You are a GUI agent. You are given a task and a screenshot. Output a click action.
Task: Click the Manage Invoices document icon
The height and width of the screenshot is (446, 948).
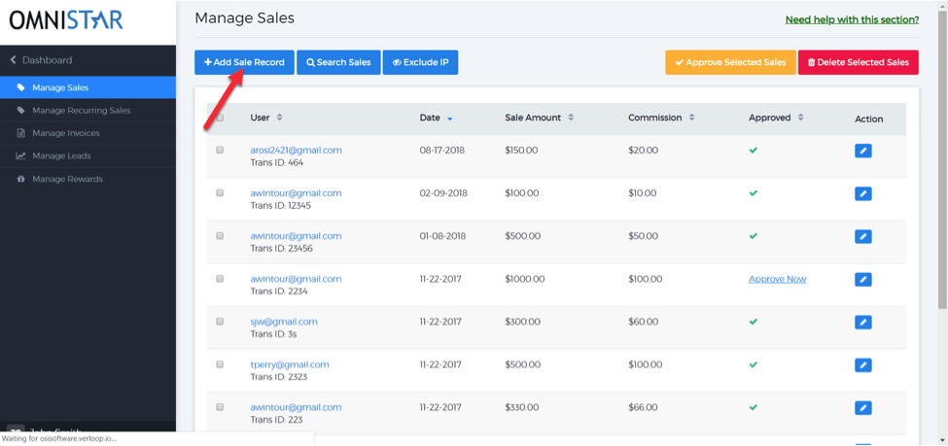20,133
